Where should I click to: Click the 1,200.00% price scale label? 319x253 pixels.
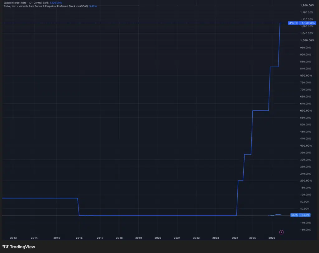(x=307, y=5)
